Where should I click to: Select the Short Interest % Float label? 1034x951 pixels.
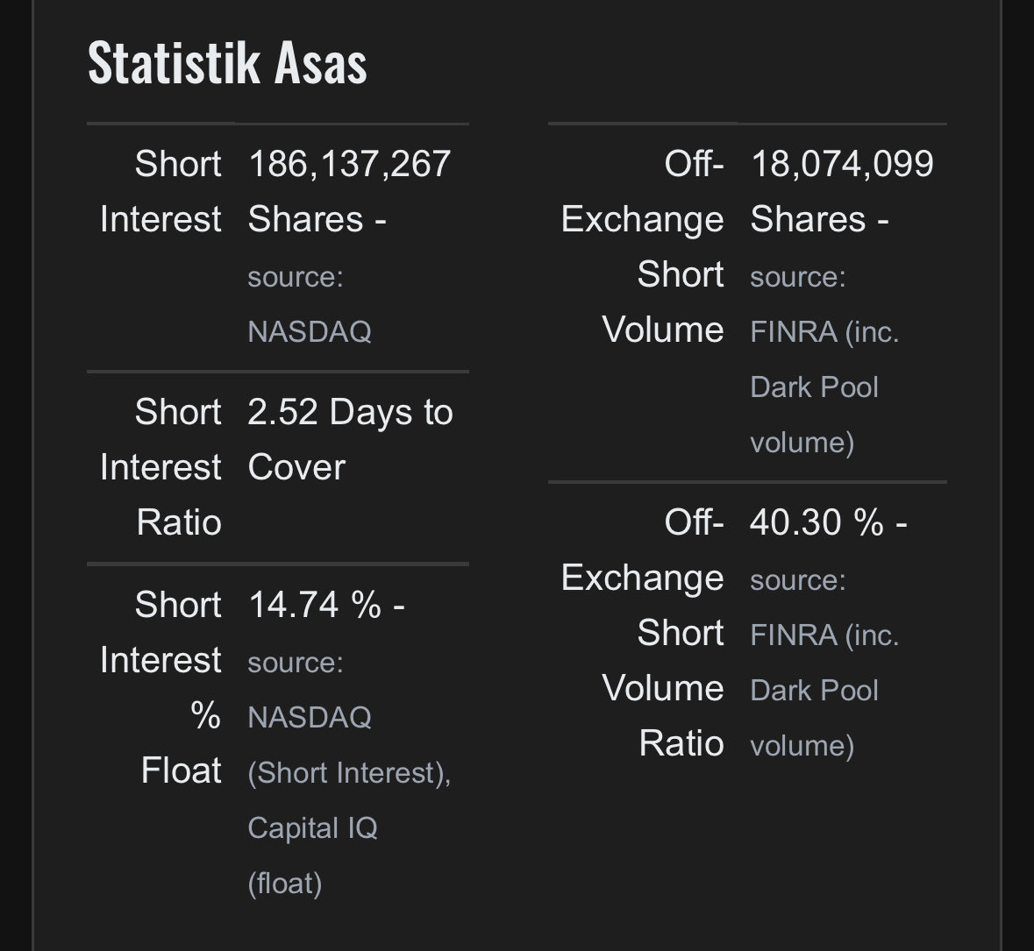(160, 687)
